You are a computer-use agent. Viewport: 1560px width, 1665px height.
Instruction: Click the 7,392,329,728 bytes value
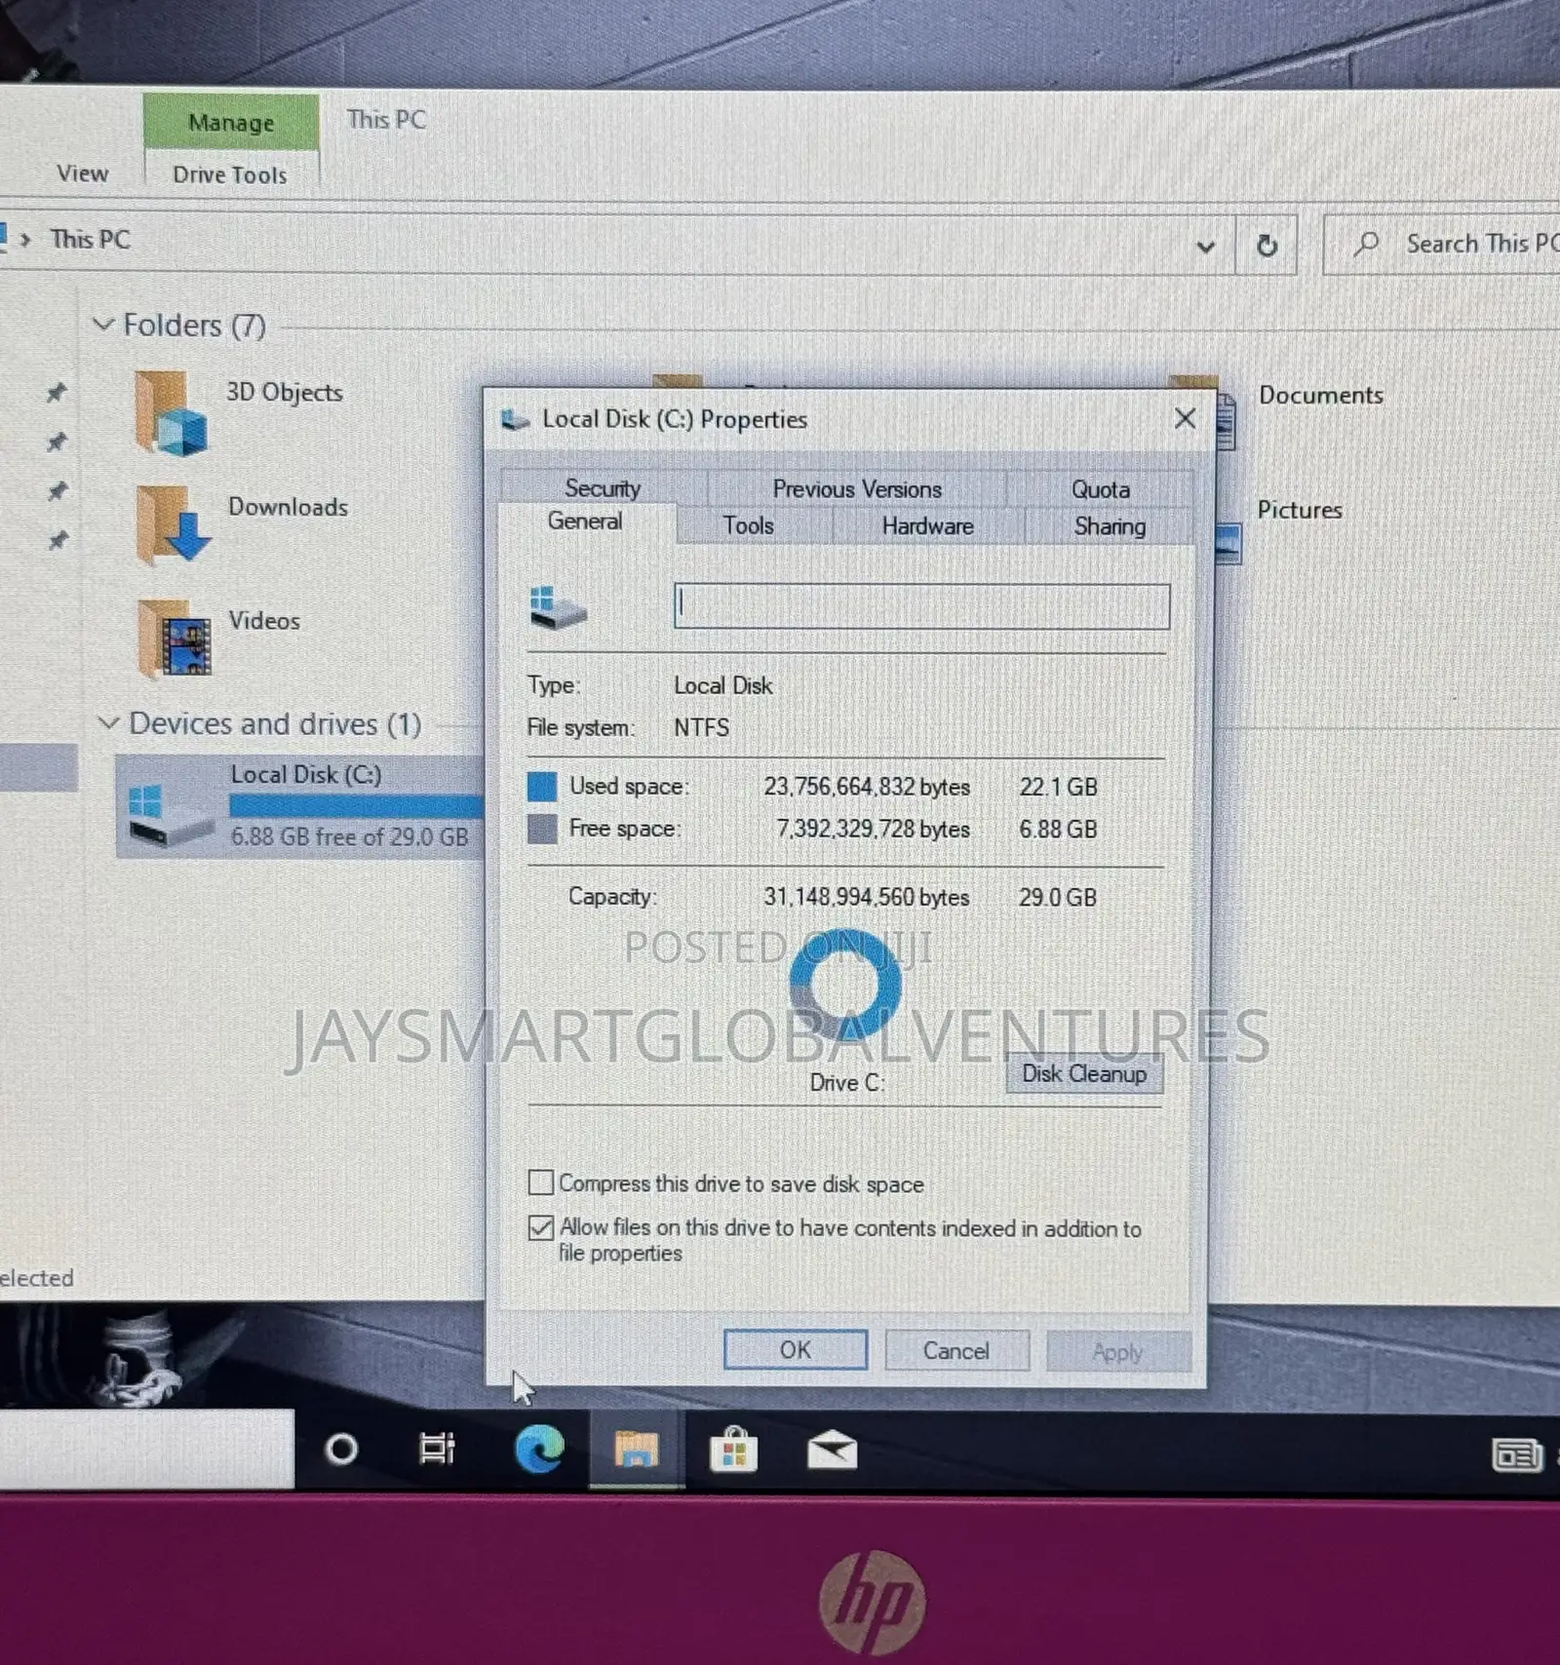[873, 829]
